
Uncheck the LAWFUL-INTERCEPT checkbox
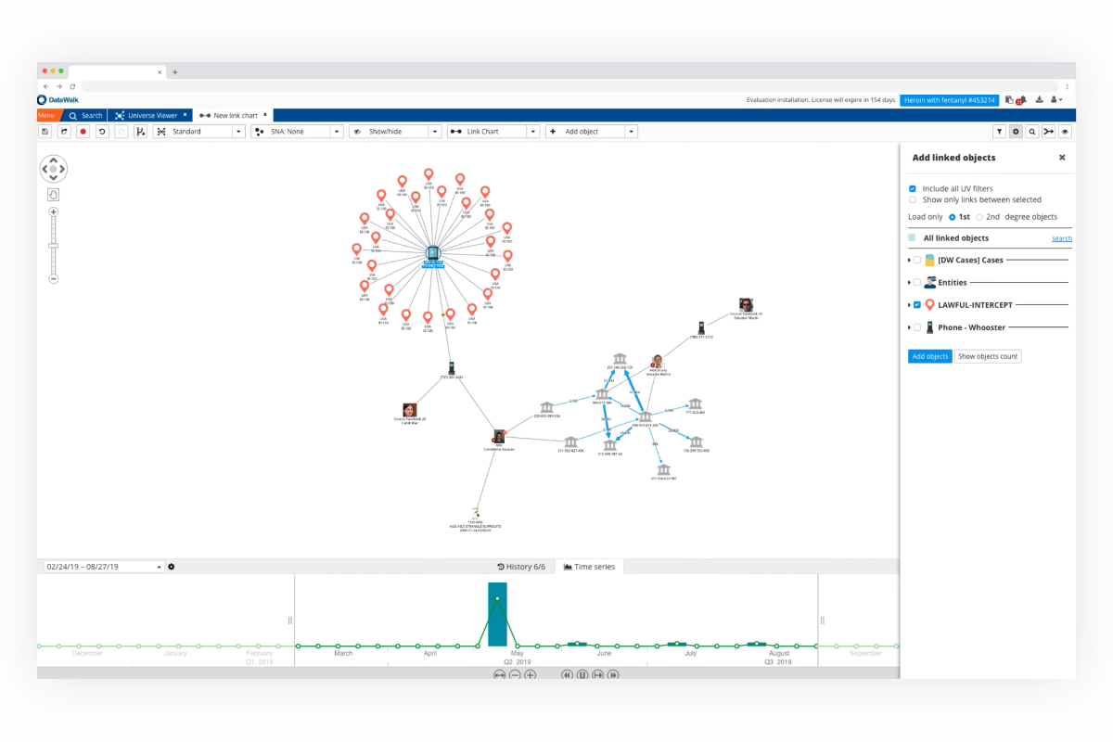(917, 305)
